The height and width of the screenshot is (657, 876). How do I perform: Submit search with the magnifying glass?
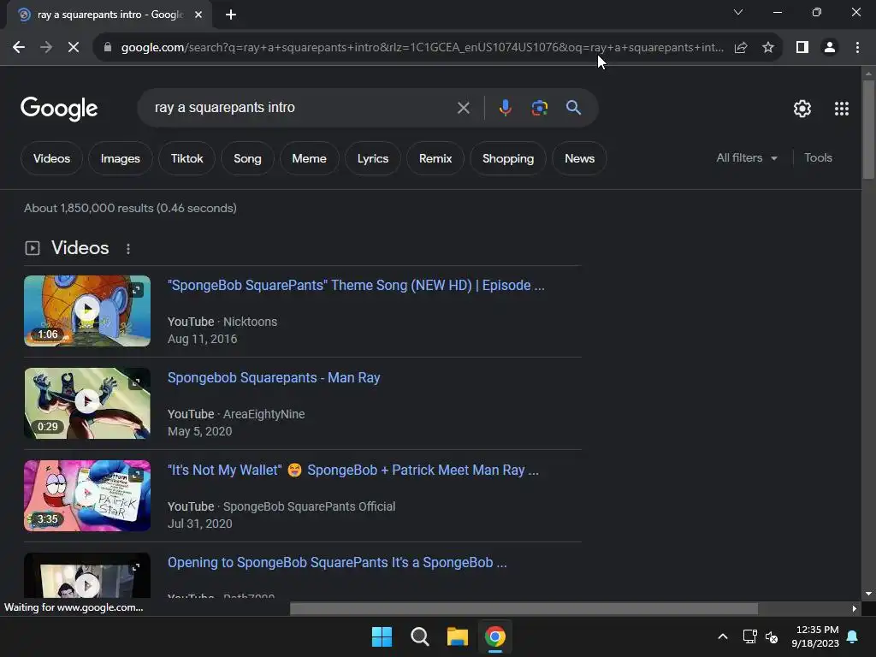(573, 107)
